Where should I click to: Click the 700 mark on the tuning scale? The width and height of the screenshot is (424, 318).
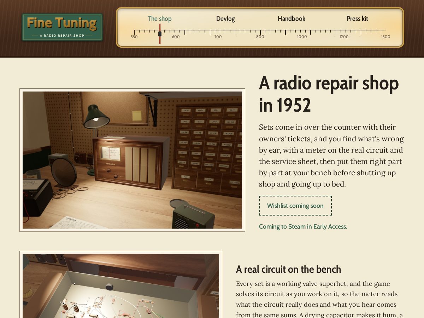click(x=218, y=37)
